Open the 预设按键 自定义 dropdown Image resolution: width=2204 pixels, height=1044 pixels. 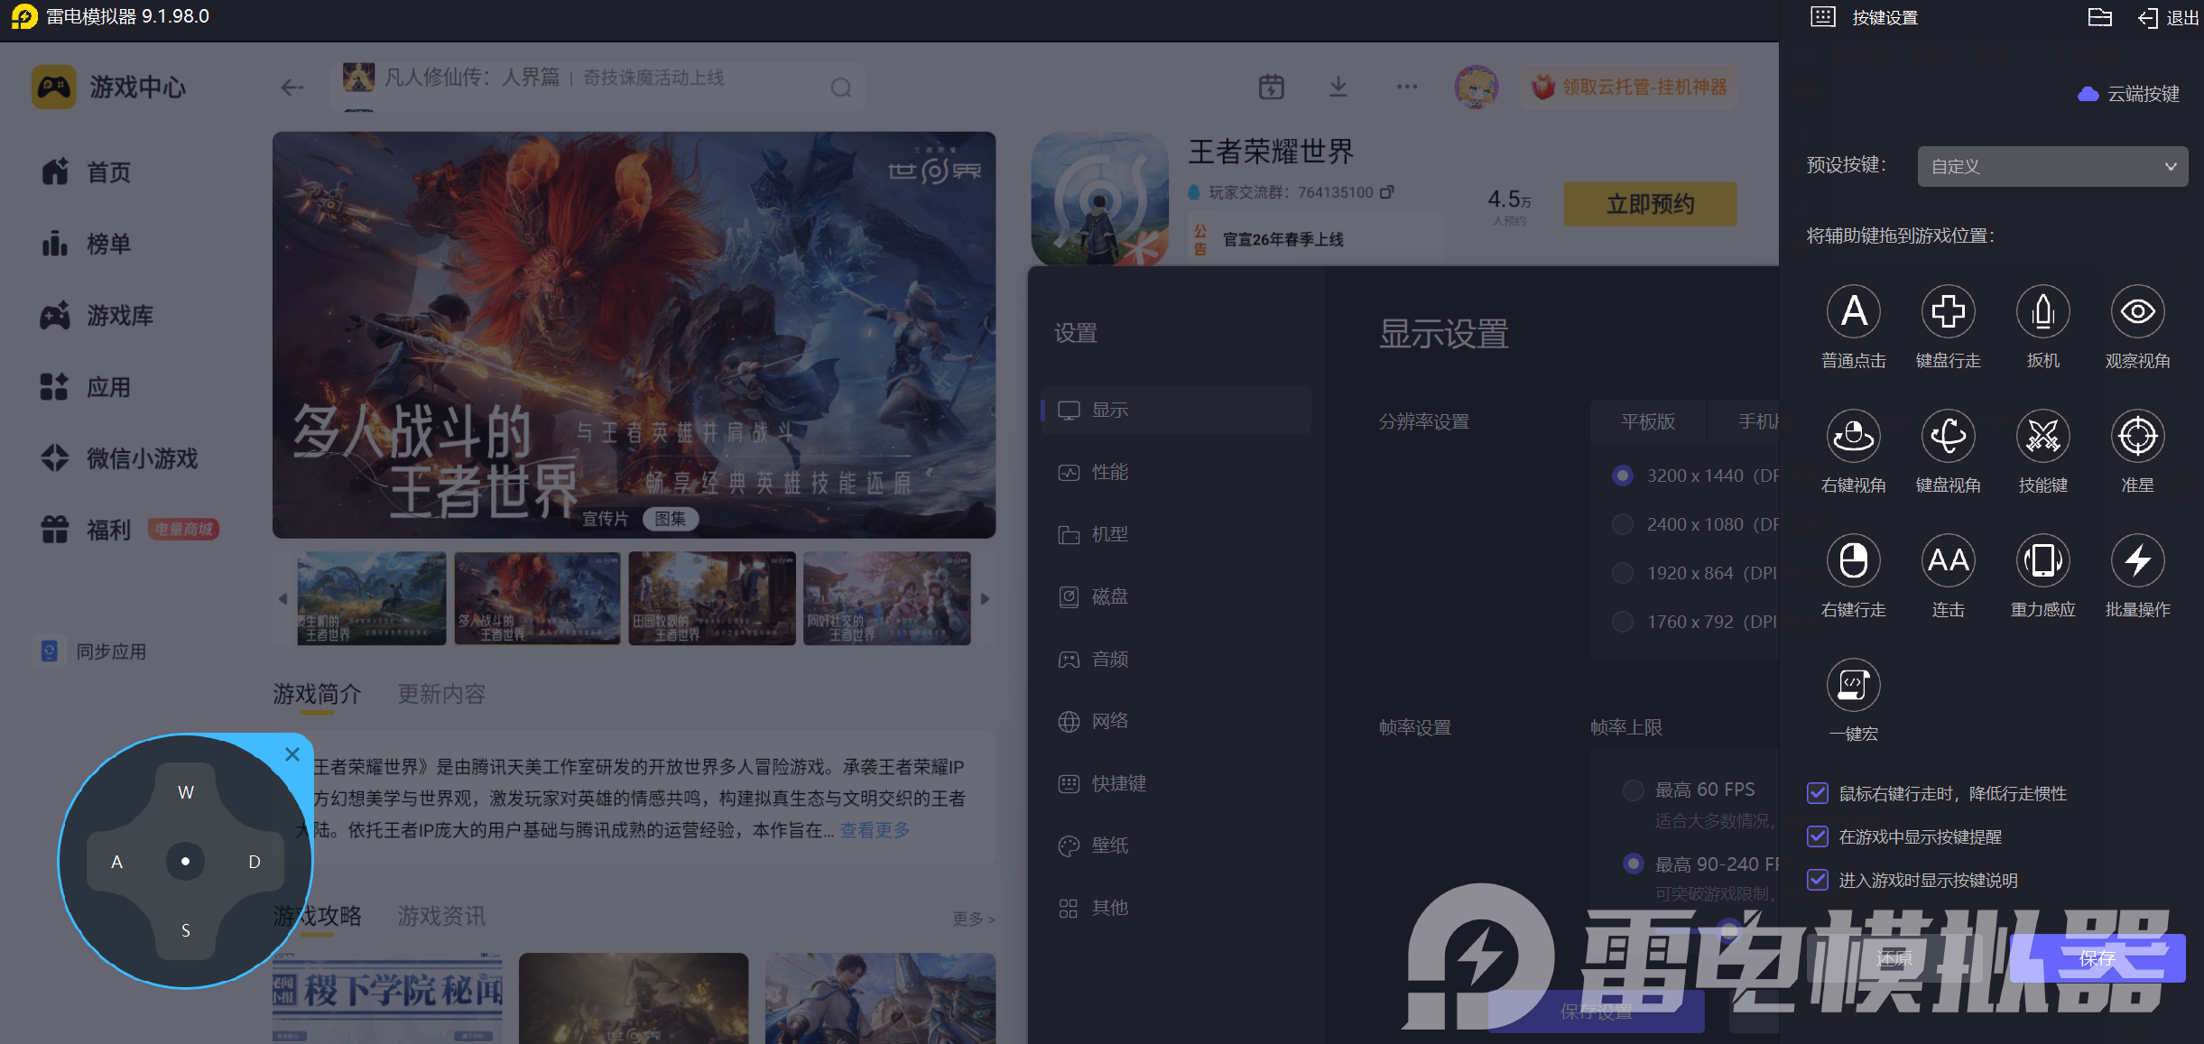[x=2051, y=167]
